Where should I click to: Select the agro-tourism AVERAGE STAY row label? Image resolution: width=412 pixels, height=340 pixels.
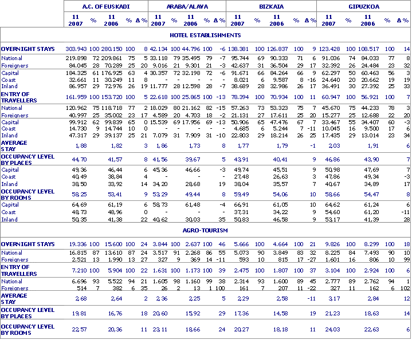click(13, 297)
